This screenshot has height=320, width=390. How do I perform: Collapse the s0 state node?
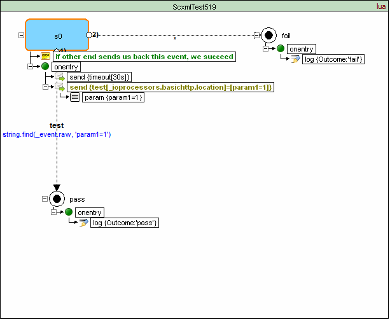(21, 36)
